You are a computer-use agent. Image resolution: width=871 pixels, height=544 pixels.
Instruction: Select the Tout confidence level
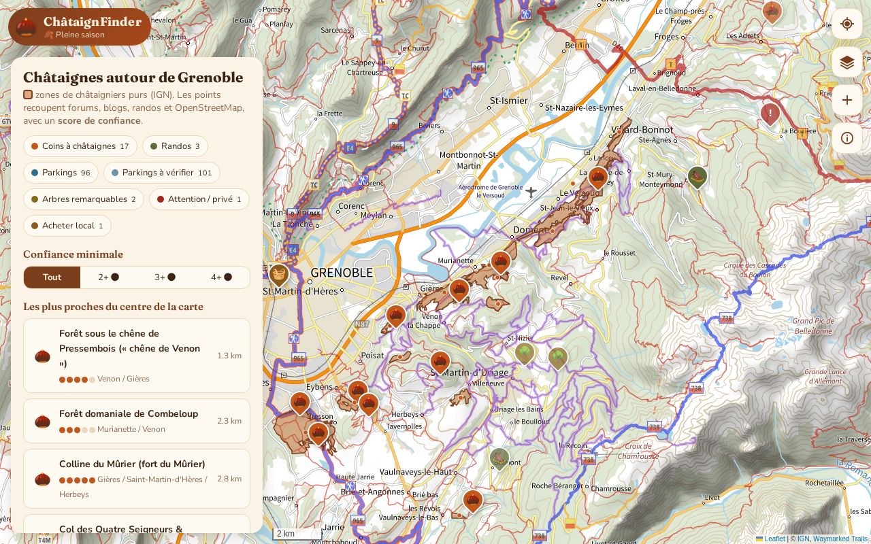(x=52, y=277)
